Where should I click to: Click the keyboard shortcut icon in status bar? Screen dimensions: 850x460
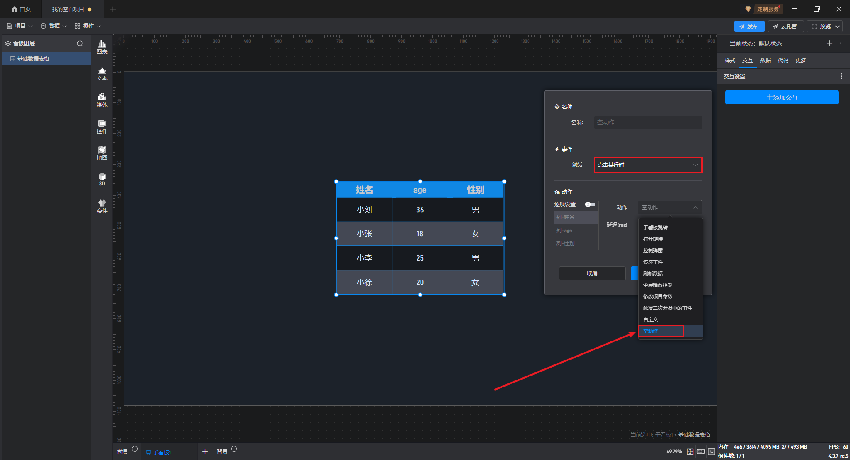click(701, 452)
